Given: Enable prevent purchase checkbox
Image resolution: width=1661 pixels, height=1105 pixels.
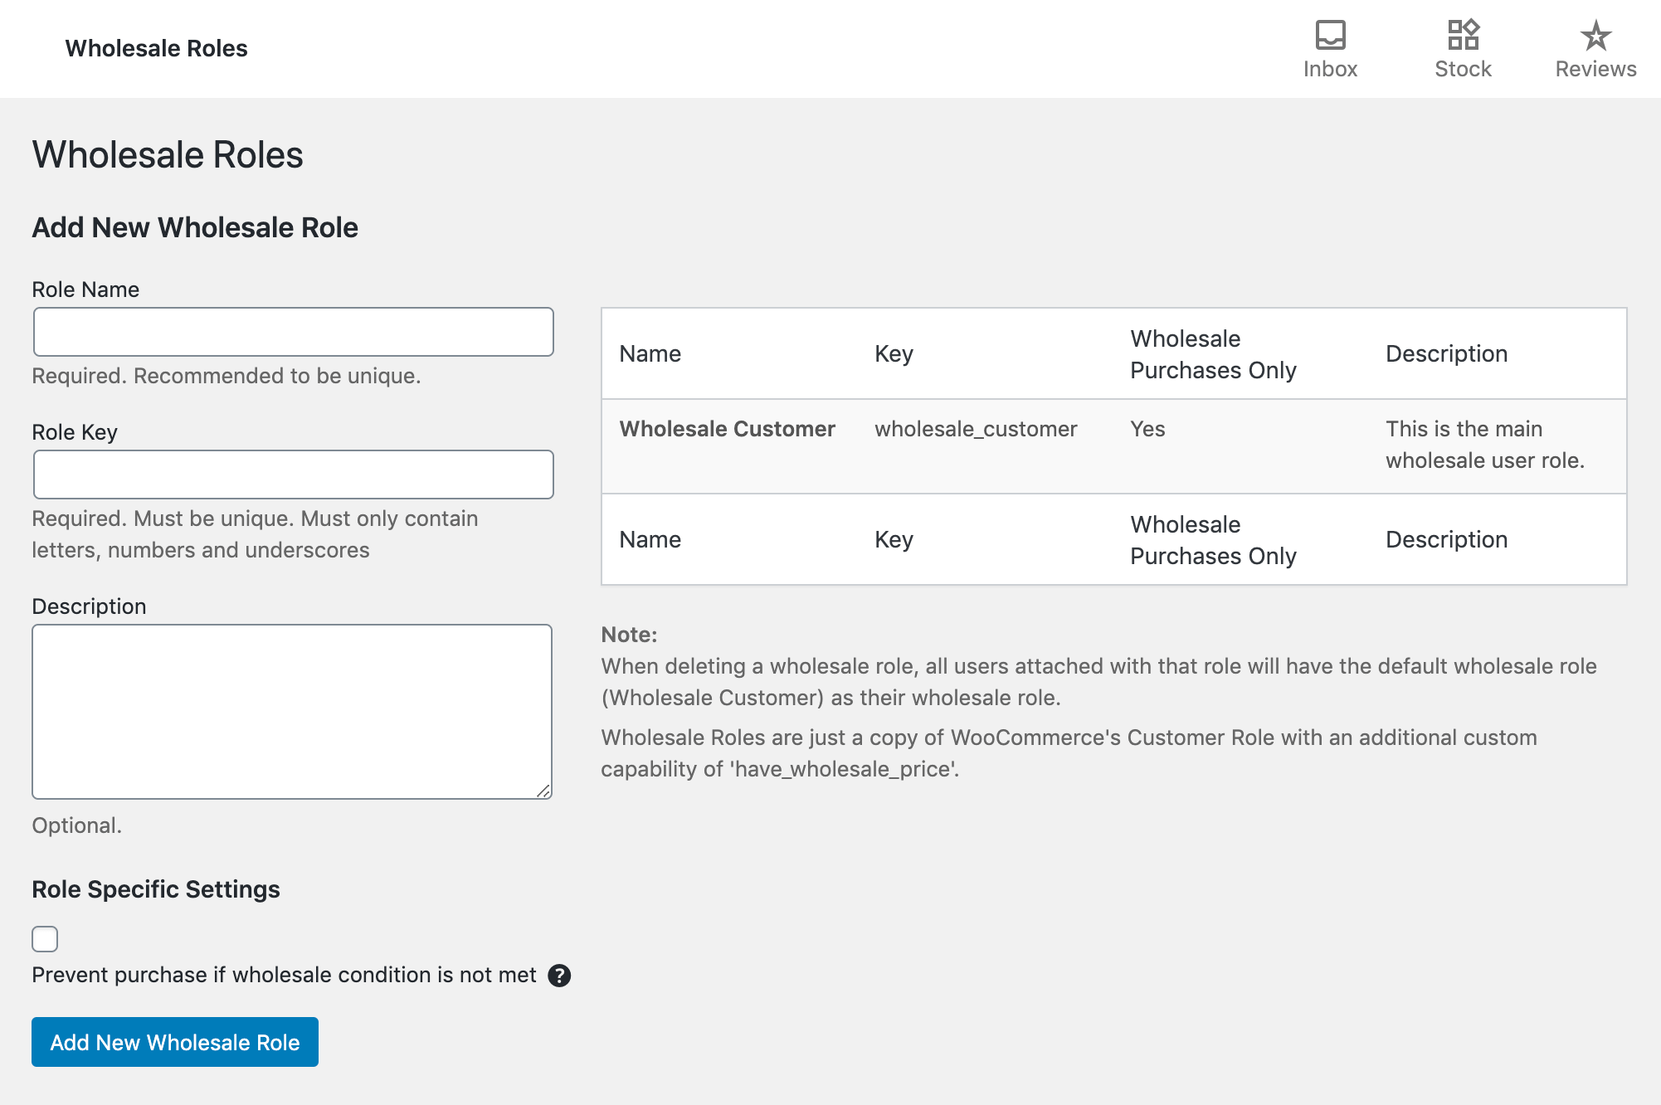Looking at the screenshot, I should [45, 939].
